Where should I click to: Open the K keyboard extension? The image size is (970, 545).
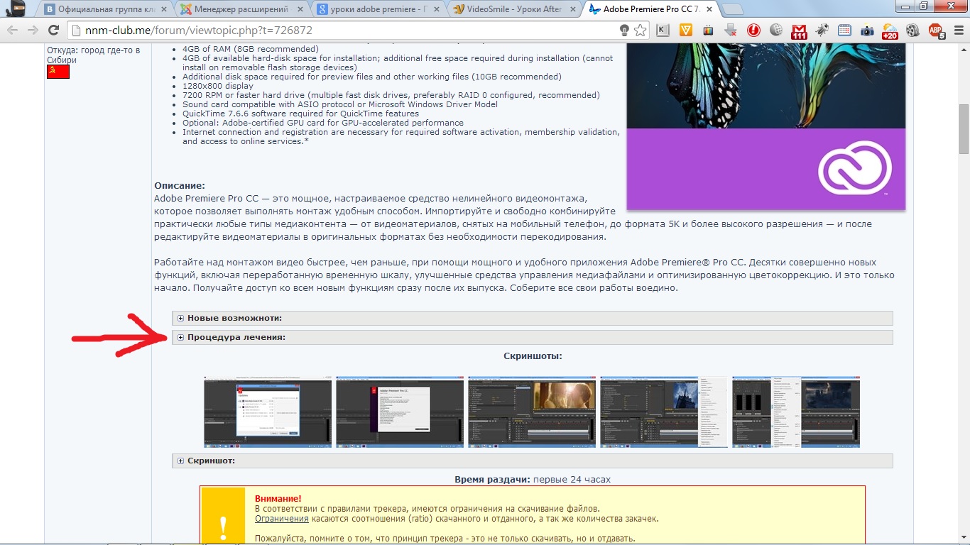click(x=663, y=31)
